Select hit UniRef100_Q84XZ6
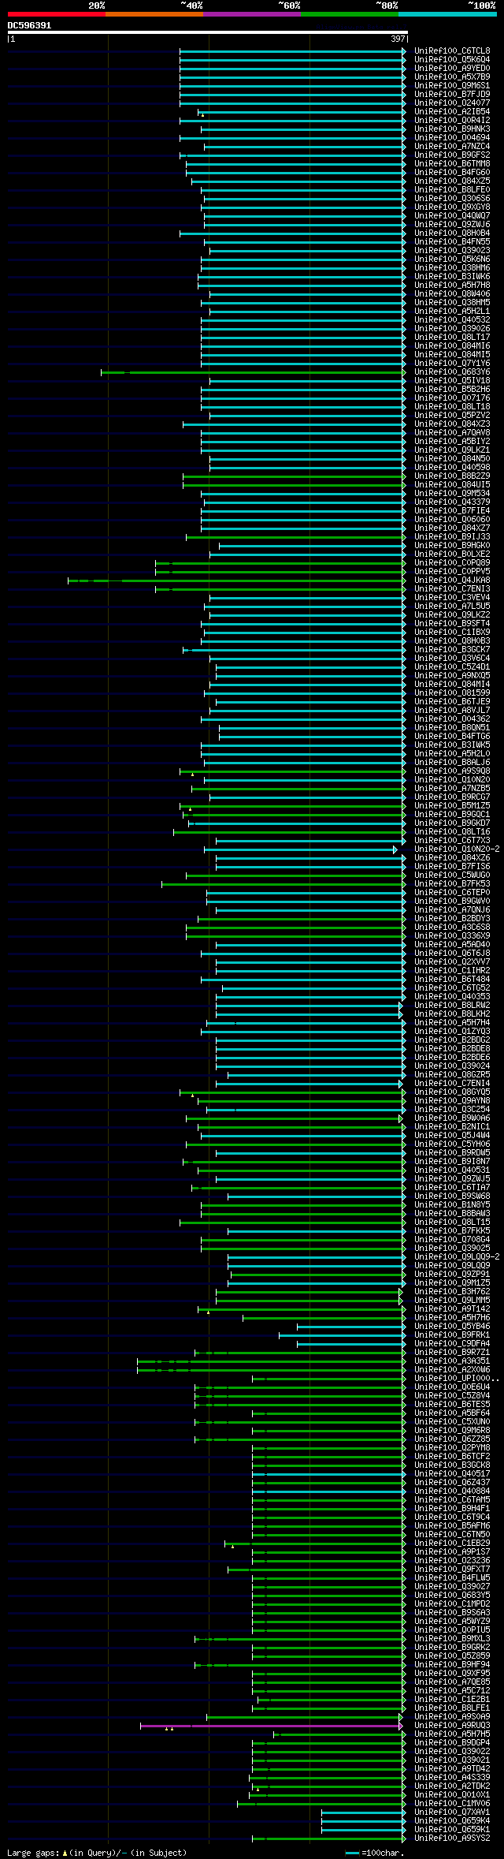 [452, 858]
